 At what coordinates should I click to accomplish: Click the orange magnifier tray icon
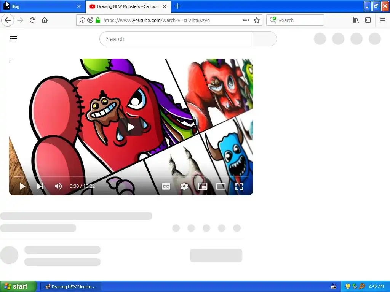point(362,287)
